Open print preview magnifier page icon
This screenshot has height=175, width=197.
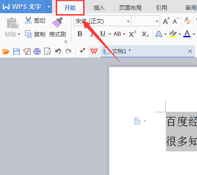(47, 51)
